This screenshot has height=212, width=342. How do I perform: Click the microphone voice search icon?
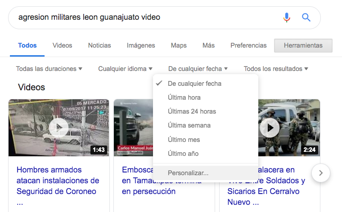(287, 18)
